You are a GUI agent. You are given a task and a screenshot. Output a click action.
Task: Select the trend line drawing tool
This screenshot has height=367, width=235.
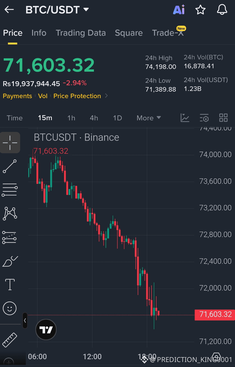click(10, 166)
